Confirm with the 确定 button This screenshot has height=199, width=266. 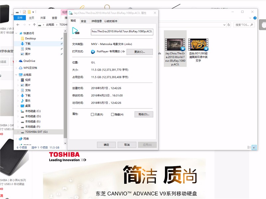106,145
